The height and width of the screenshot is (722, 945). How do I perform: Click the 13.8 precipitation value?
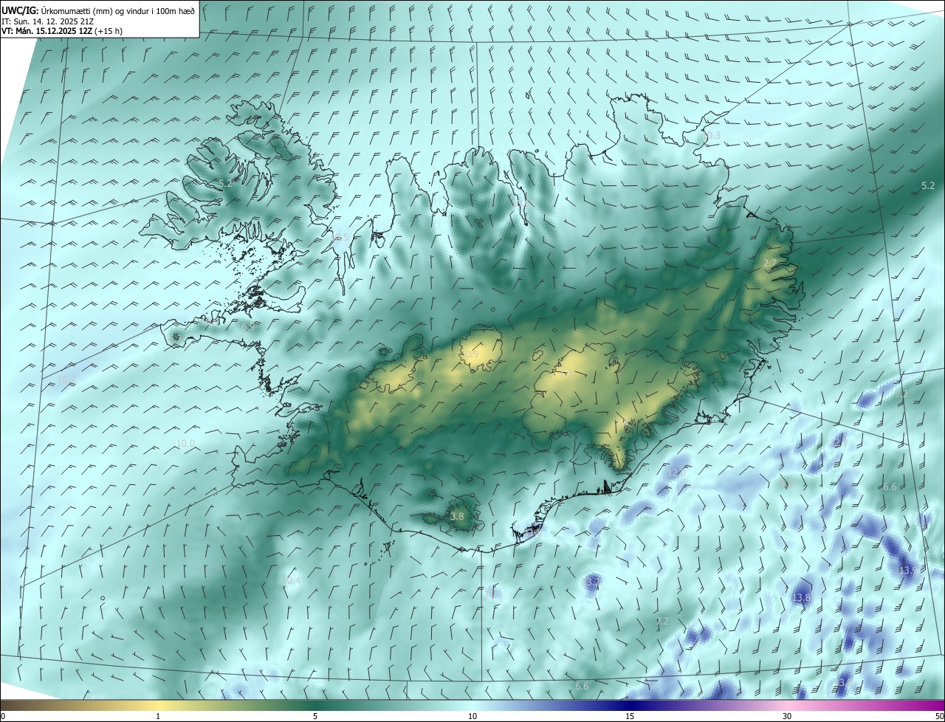click(x=801, y=597)
